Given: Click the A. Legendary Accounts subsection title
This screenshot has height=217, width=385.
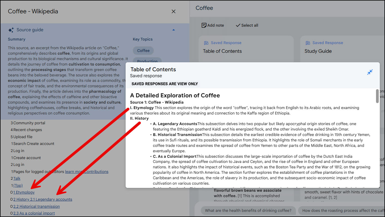Looking at the screenshot, I should click(175, 124).
